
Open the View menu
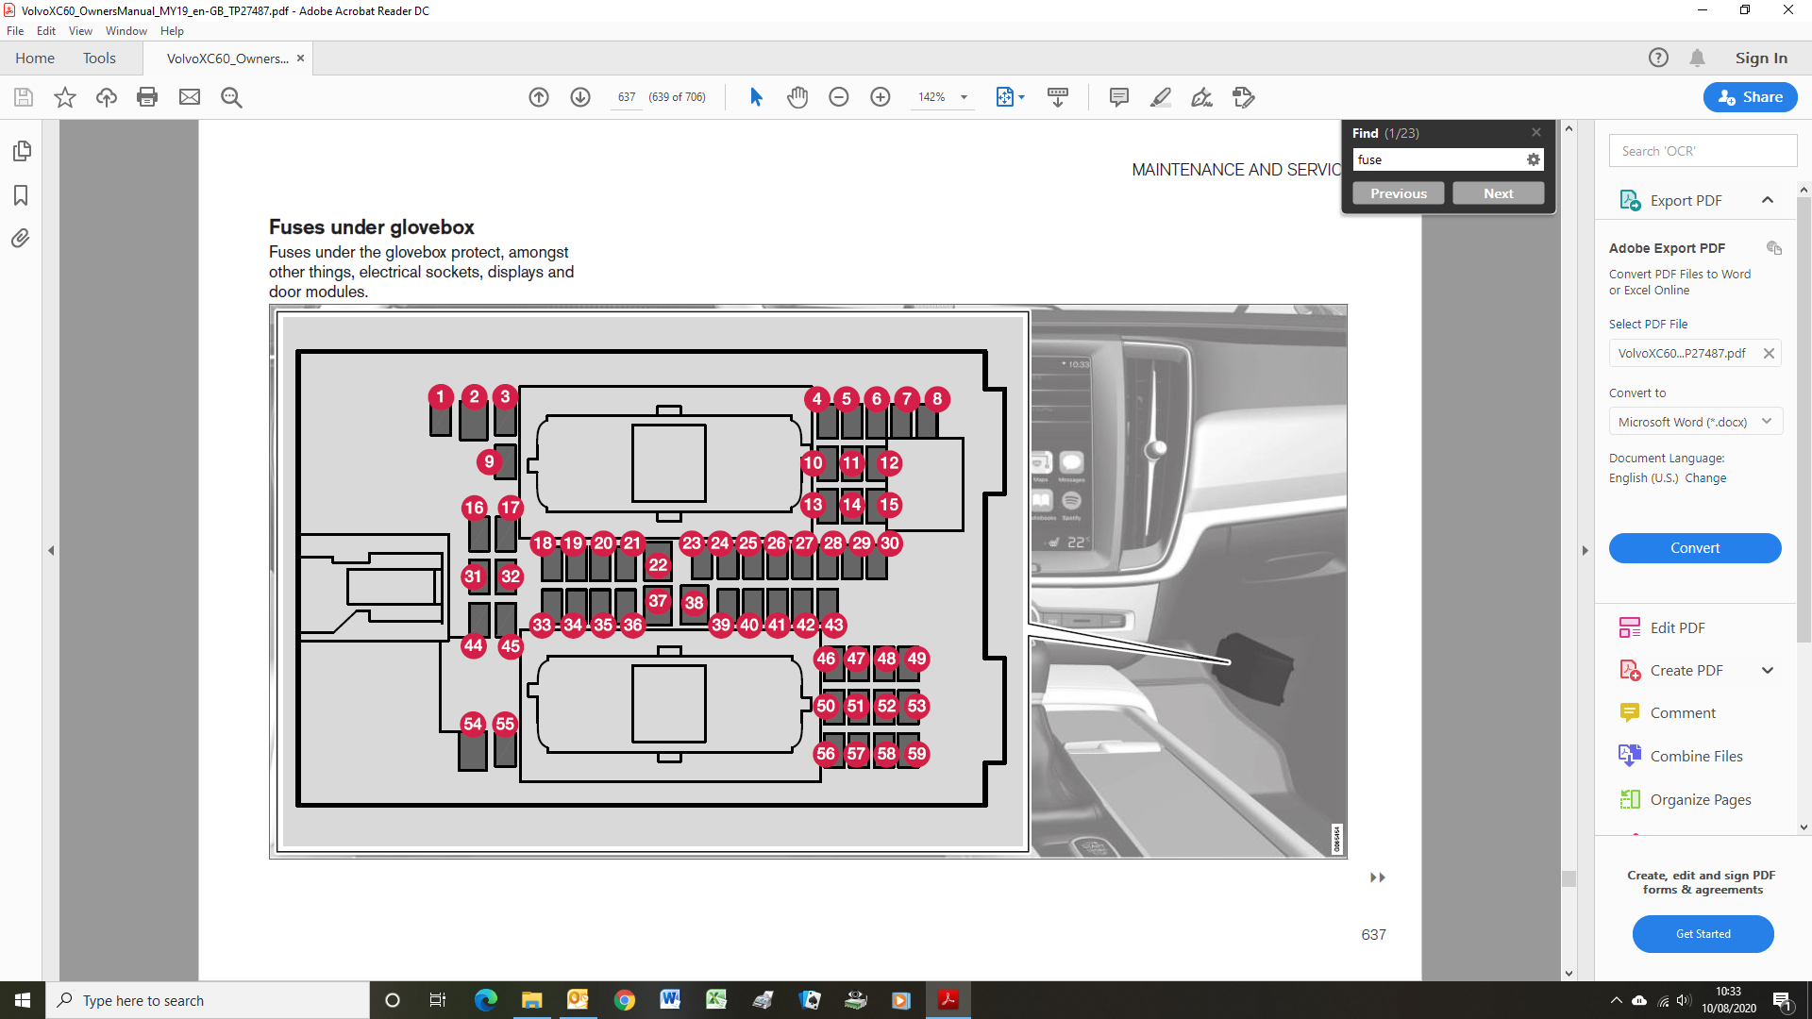tap(80, 31)
